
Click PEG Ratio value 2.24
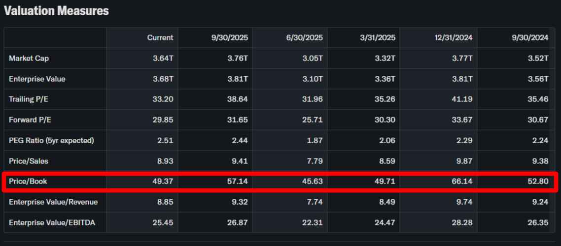pyautogui.click(x=540, y=141)
